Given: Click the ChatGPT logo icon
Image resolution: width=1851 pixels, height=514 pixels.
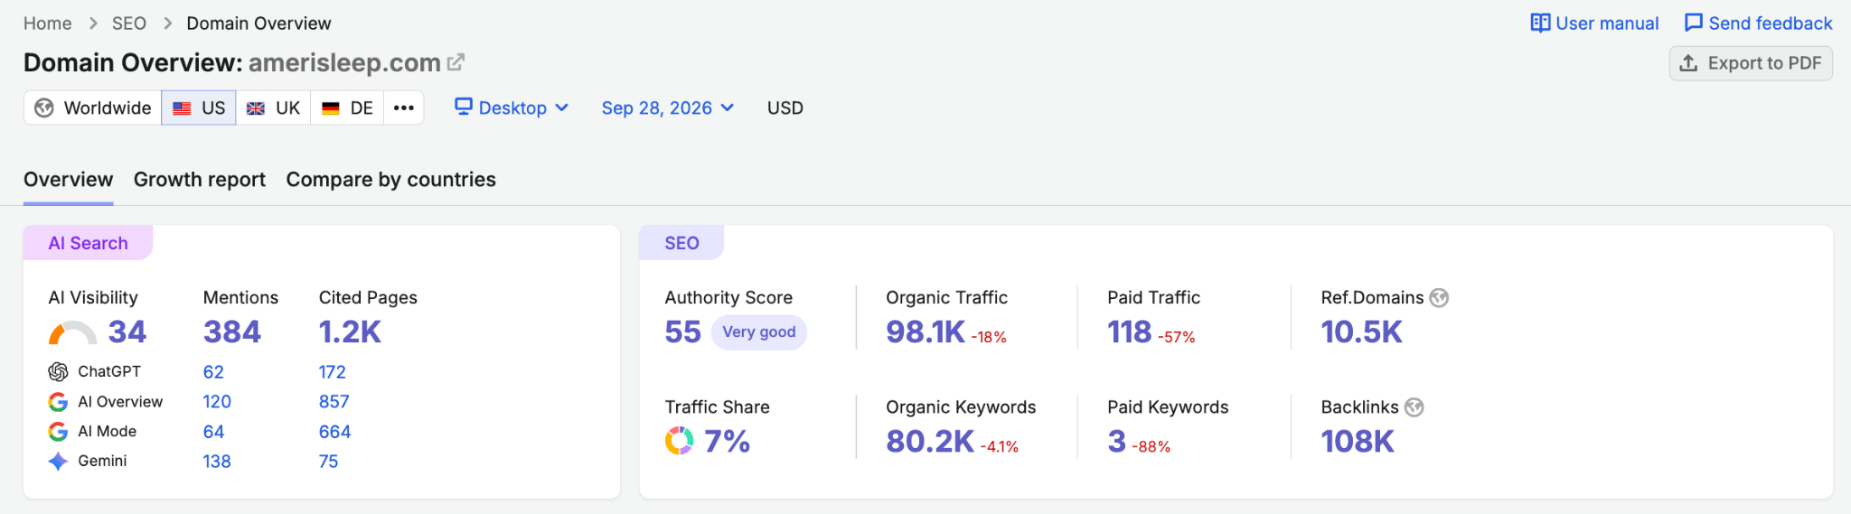Looking at the screenshot, I should coord(58,372).
